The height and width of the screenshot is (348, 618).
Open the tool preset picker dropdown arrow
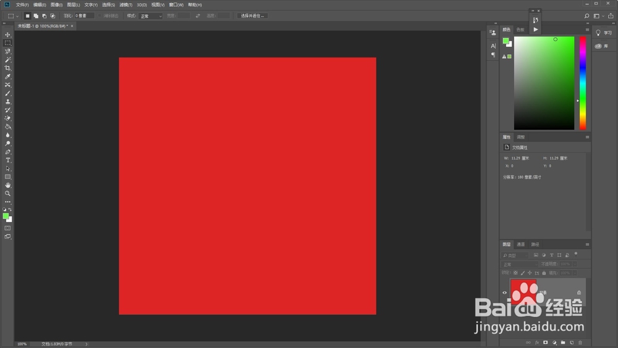[x=17, y=16]
